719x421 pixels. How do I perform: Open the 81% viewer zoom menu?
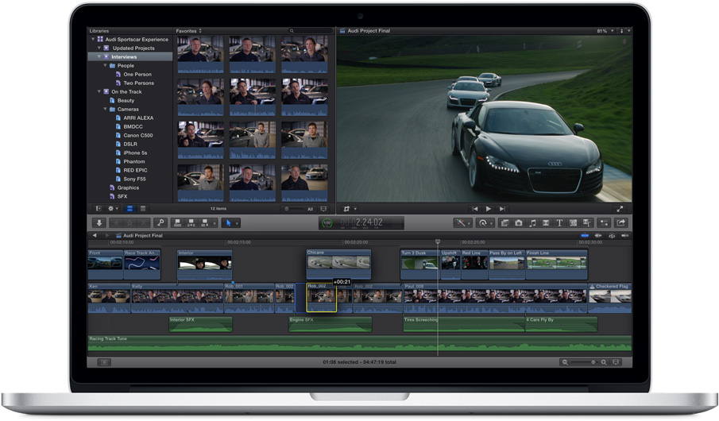pyautogui.click(x=605, y=31)
